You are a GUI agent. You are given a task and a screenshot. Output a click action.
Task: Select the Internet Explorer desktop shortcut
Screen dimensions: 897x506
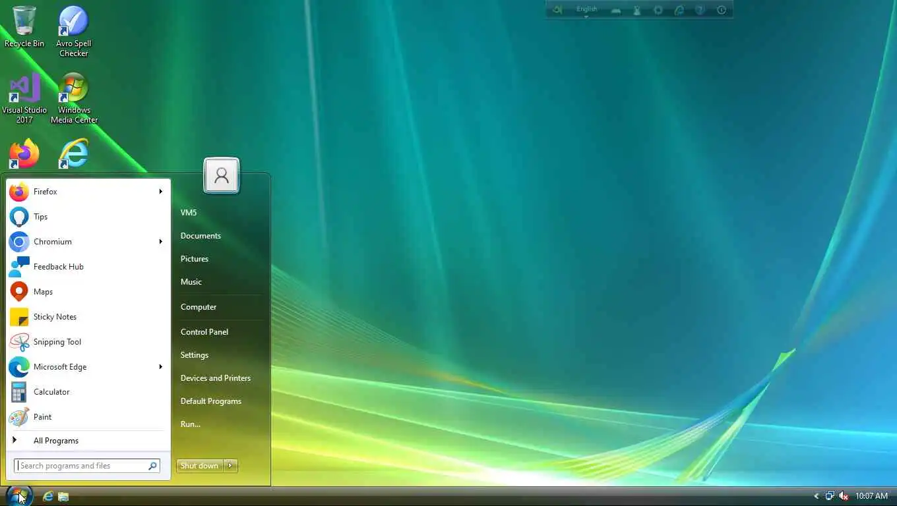[x=74, y=154]
